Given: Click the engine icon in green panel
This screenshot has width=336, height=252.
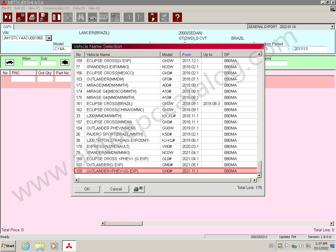Looking at the screenshot, I should (65, 62).
